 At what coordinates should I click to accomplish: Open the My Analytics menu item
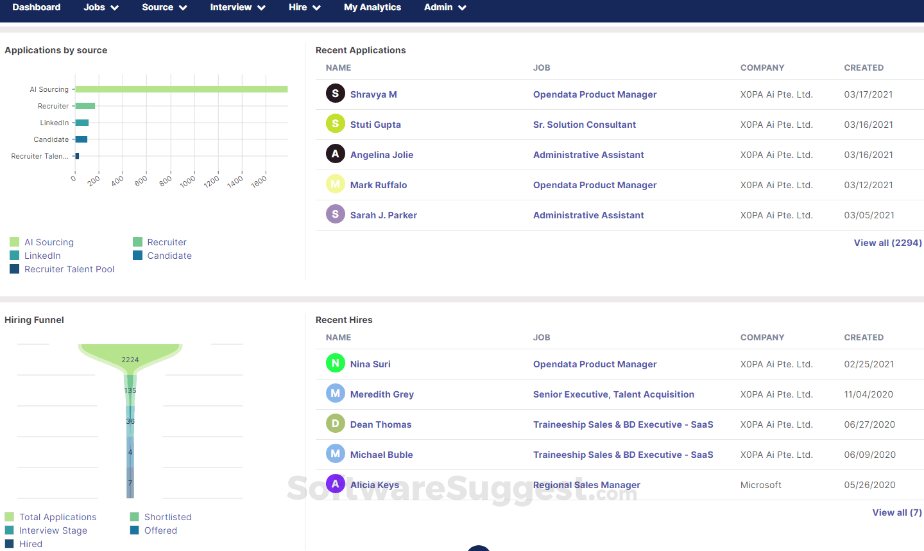(x=372, y=8)
